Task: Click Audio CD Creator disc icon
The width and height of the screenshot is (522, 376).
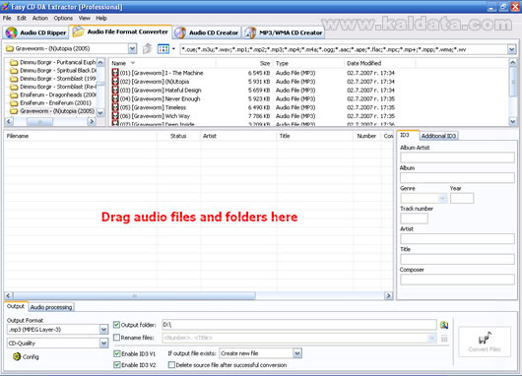Action: (180, 32)
